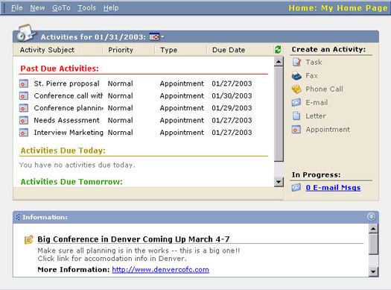Open the Conference planning activity
391x290 pixels.
click(x=69, y=108)
